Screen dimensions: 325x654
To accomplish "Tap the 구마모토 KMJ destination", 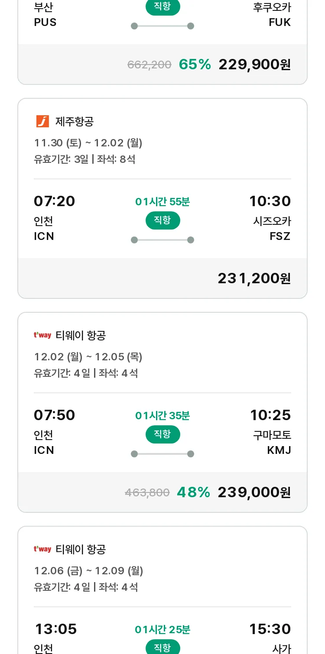I will pos(272,442).
